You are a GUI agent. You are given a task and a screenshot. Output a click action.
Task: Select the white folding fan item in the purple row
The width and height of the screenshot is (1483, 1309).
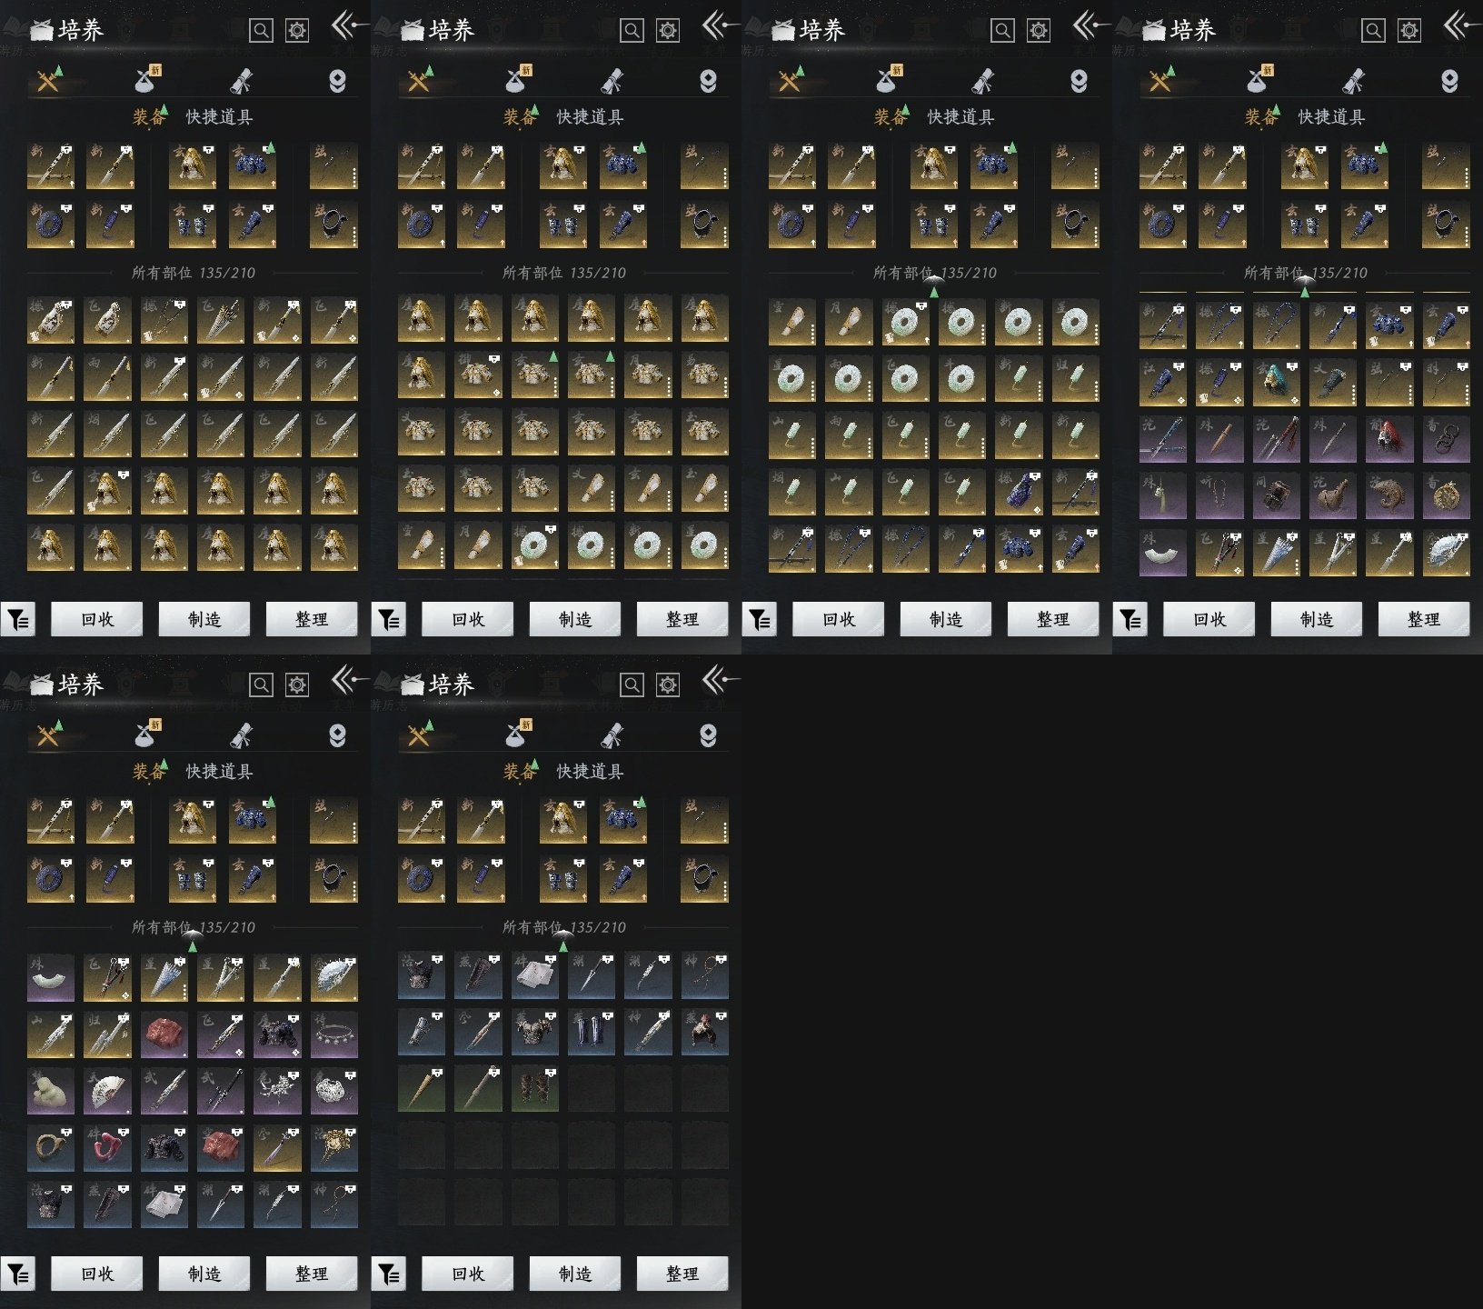coord(107,1092)
